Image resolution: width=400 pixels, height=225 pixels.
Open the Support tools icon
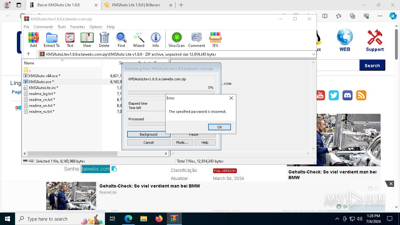click(375, 40)
